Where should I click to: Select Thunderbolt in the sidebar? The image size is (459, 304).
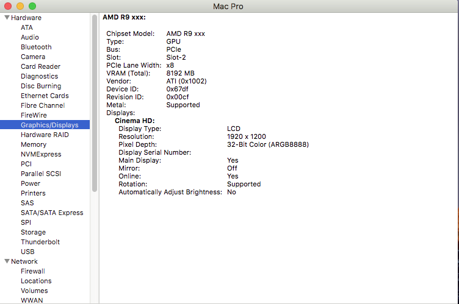(x=40, y=242)
